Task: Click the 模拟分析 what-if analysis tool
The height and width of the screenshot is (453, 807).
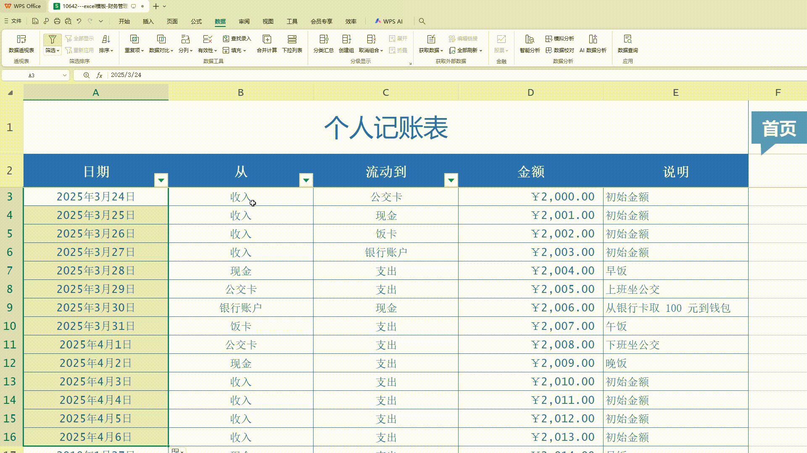Action: point(560,39)
